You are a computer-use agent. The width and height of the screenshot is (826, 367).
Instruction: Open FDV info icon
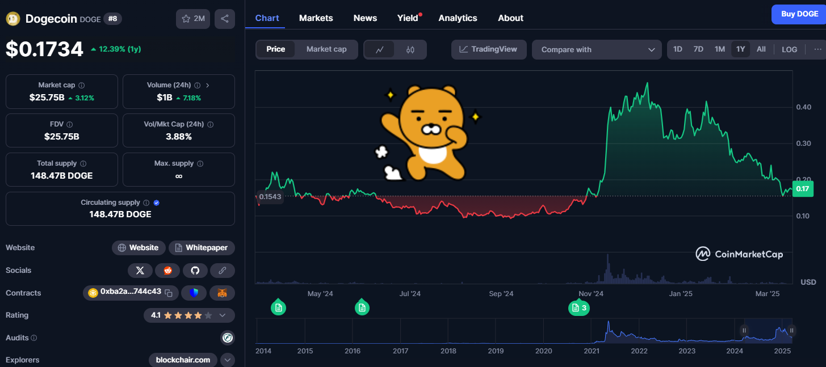click(69, 124)
